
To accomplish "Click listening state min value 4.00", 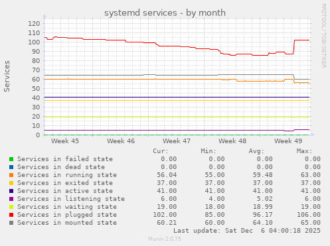I will (x=216, y=199).
